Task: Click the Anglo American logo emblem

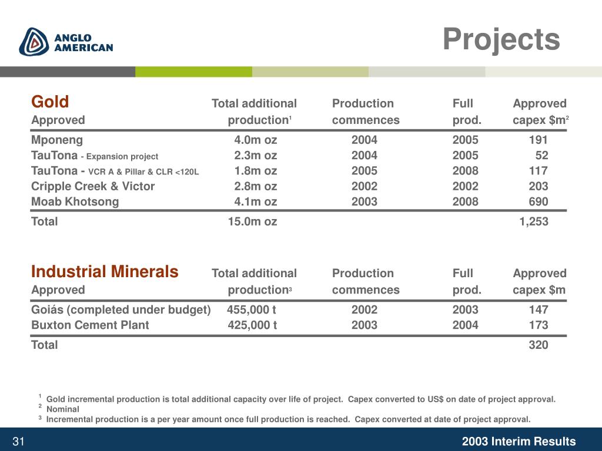Action: click(x=34, y=42)
